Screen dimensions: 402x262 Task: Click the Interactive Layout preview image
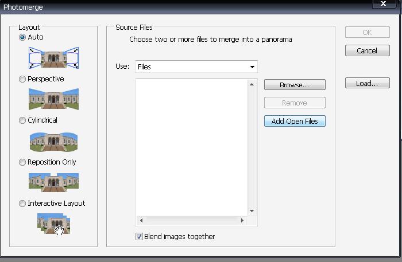pos(53,223)
